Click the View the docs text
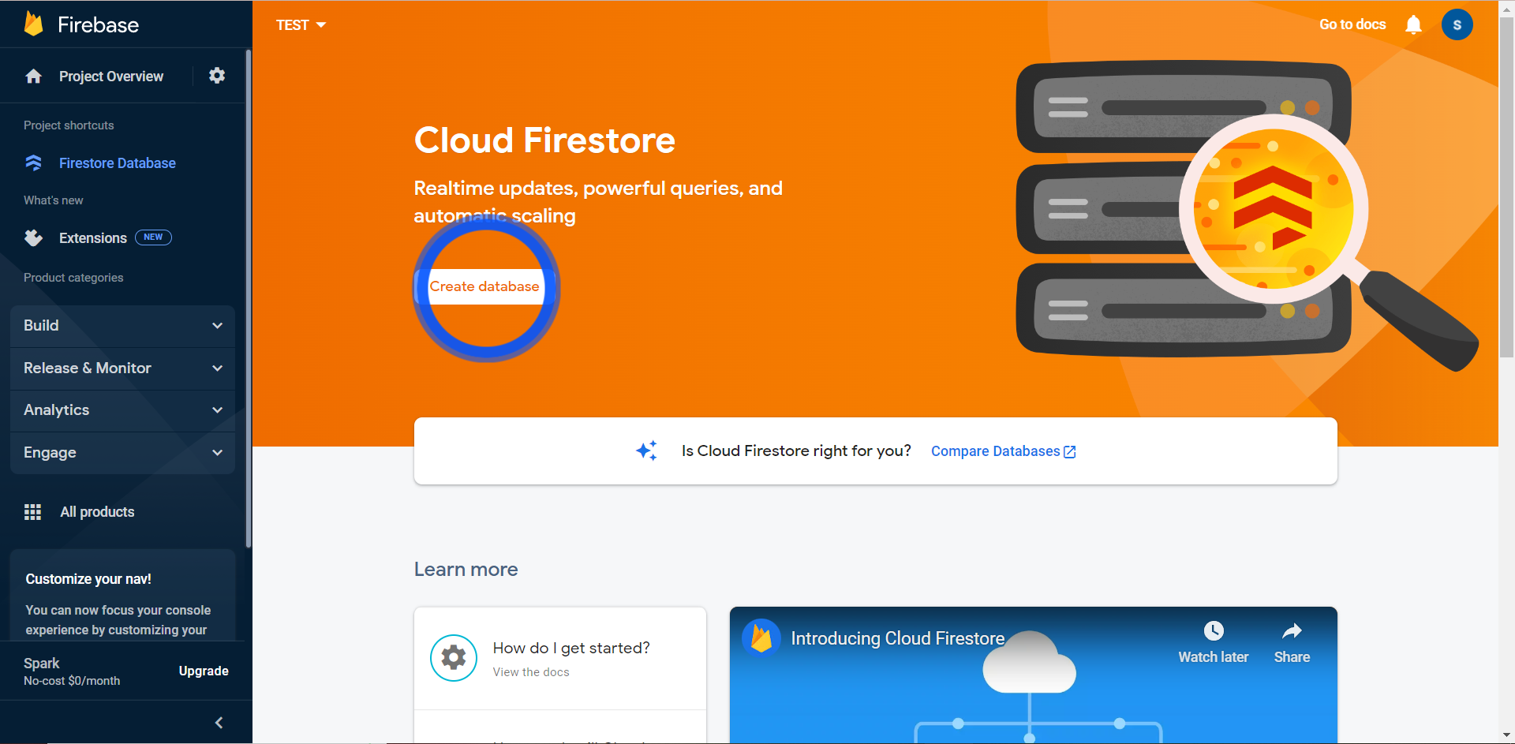This screenshot has height=744, width=1515. [531, 672]
